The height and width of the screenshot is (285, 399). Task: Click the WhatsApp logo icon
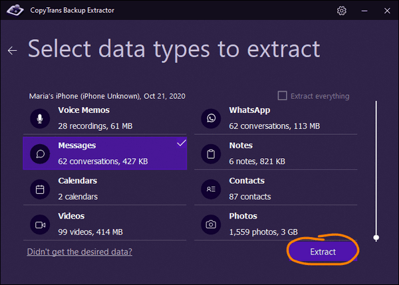[x=211, y=119]
